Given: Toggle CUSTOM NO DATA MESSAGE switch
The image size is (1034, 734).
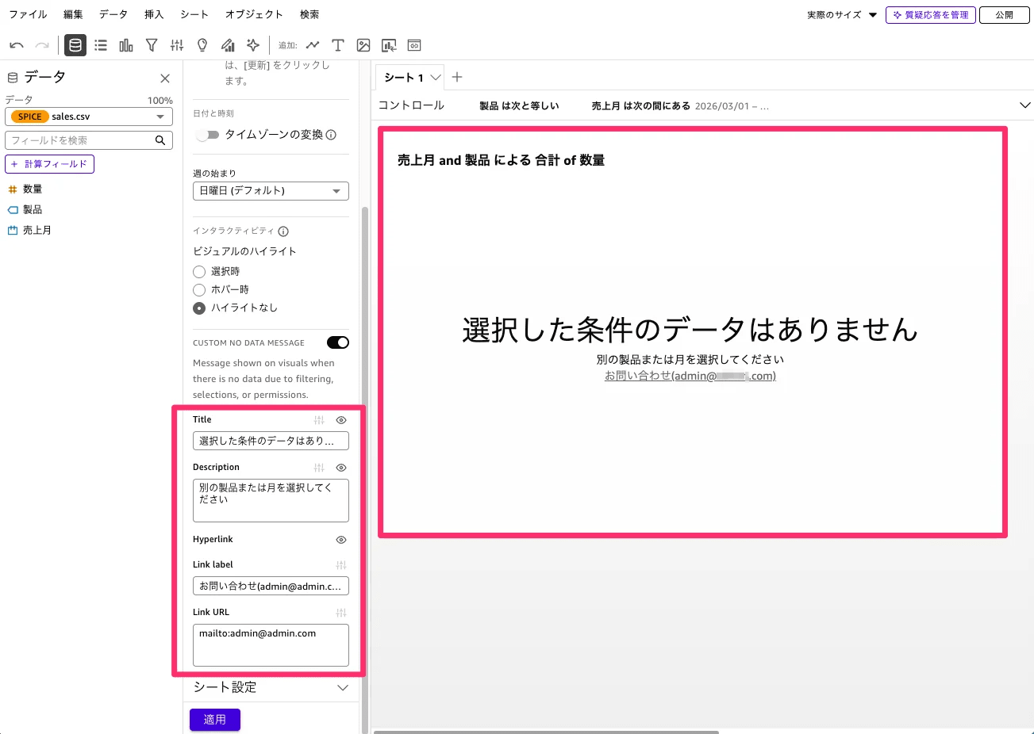Looking at the screenshot, I should 338,342.
